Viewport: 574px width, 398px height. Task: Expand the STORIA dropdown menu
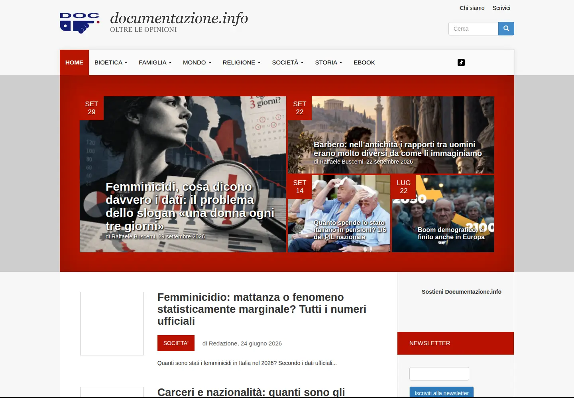point(328,62)
